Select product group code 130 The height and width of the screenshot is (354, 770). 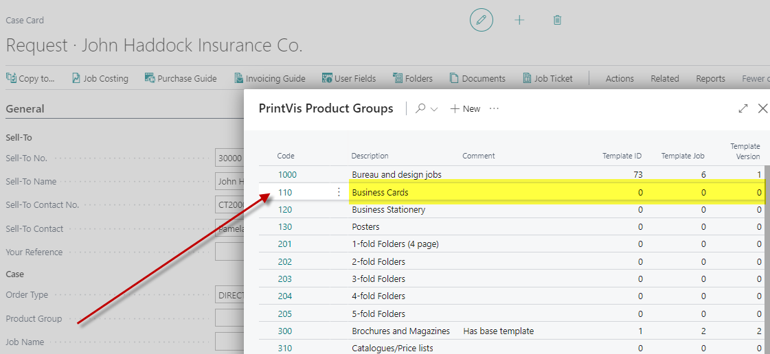[x=285, y=227]
